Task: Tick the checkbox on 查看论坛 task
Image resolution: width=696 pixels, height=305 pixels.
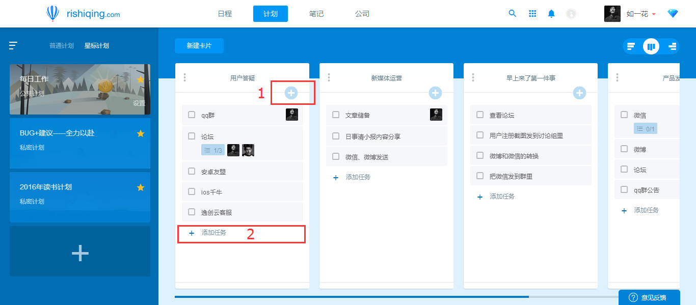Action: (480, 115)
